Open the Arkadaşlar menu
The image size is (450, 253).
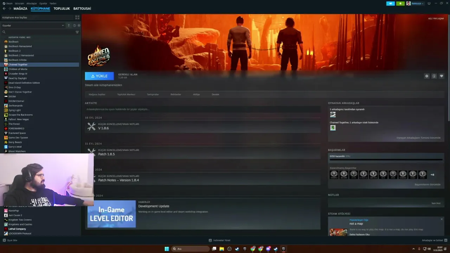coord(32,3)
